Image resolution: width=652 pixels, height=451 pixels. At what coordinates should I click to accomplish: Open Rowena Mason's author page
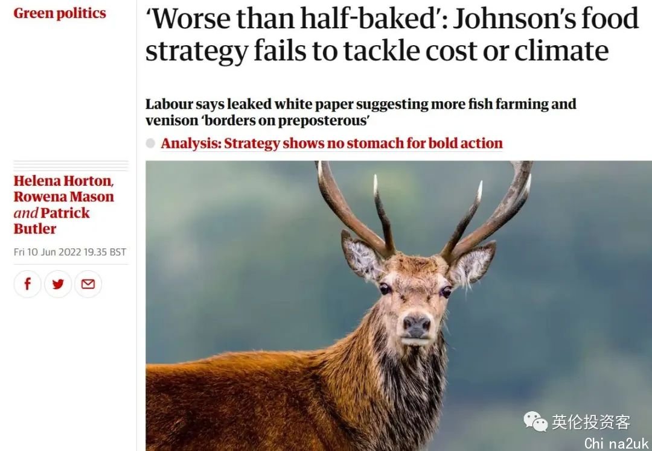[x=63, y=197]
